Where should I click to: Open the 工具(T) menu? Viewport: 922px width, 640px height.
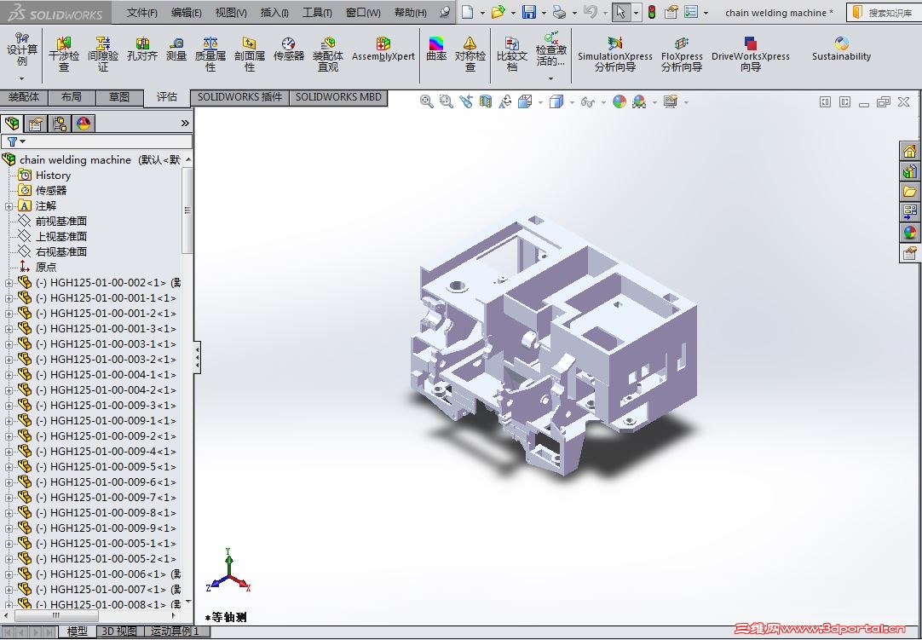(x=318, y=12)
